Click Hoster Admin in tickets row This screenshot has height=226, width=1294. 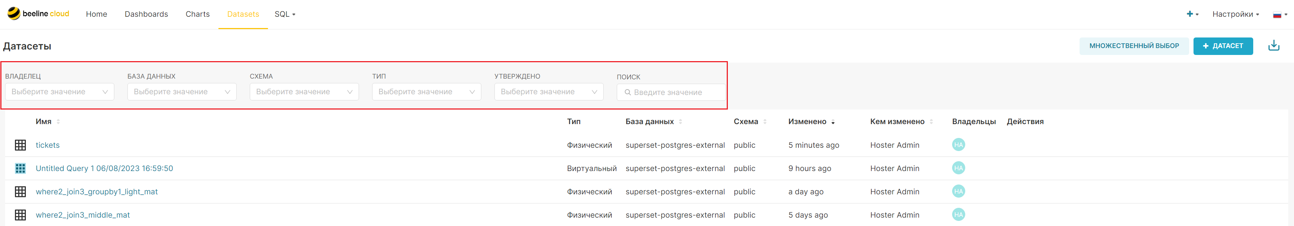[895, 145]
